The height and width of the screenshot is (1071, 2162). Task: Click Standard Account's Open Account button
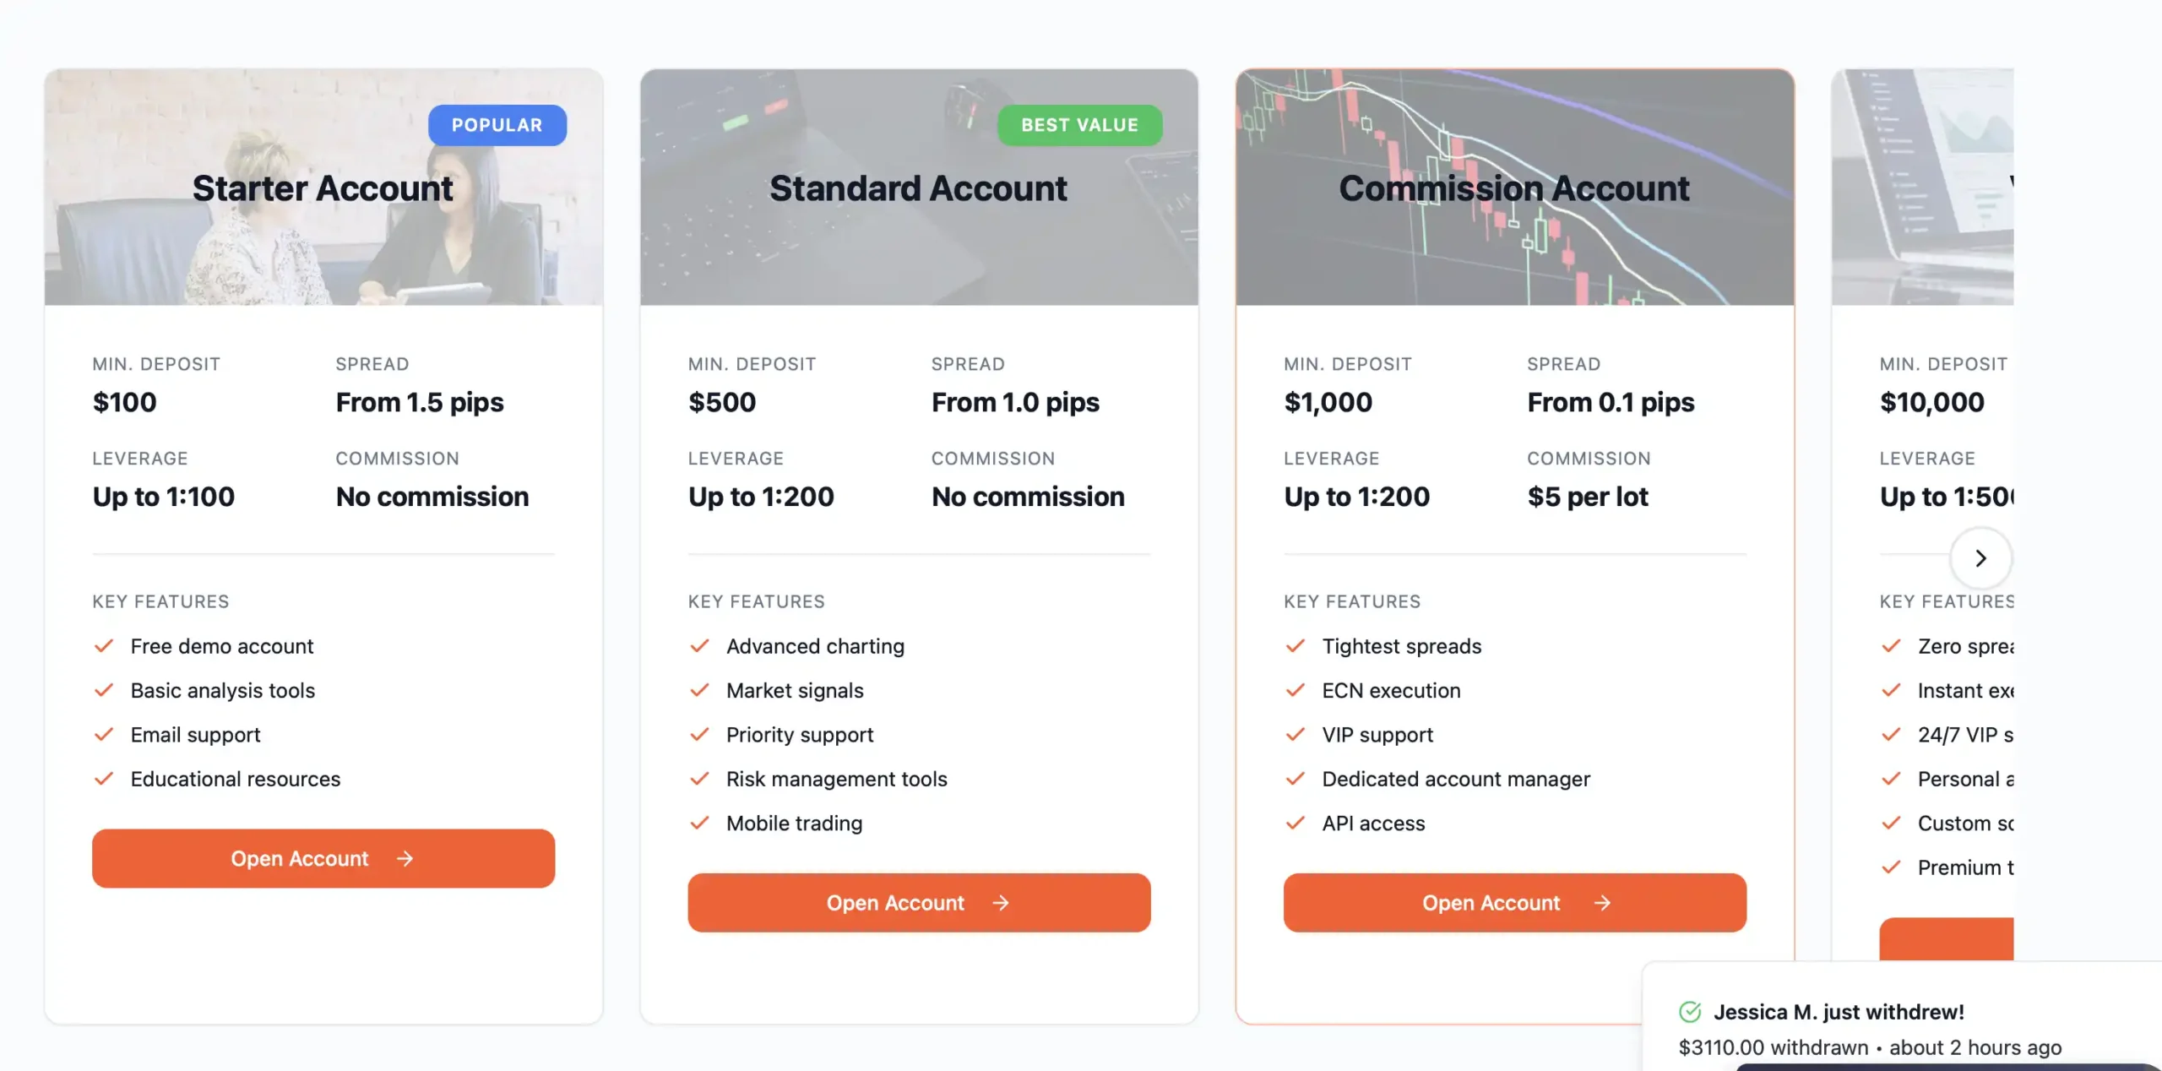pos(918,902)
